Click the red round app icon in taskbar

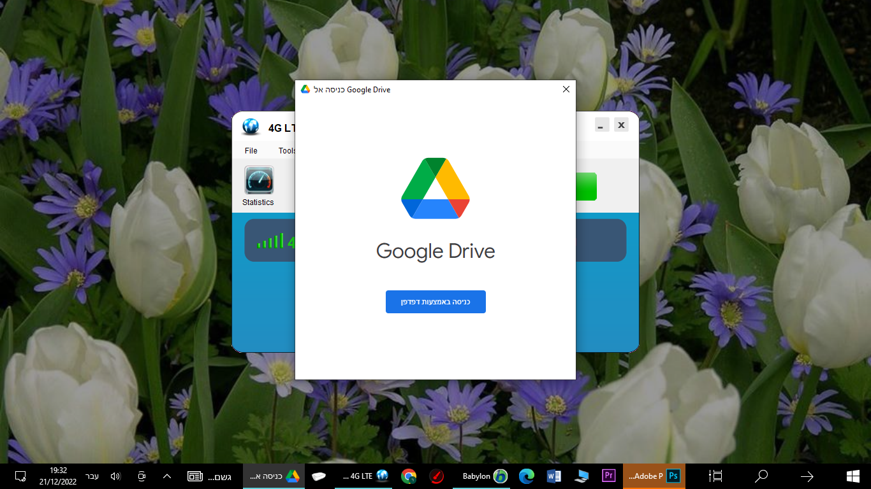coord(436,476)
